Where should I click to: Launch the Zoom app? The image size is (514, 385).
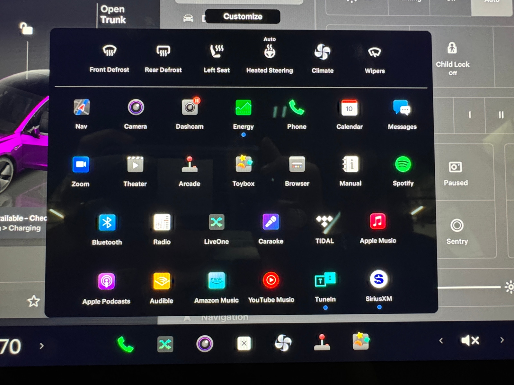pyautogui.click(x=81, y=165)
